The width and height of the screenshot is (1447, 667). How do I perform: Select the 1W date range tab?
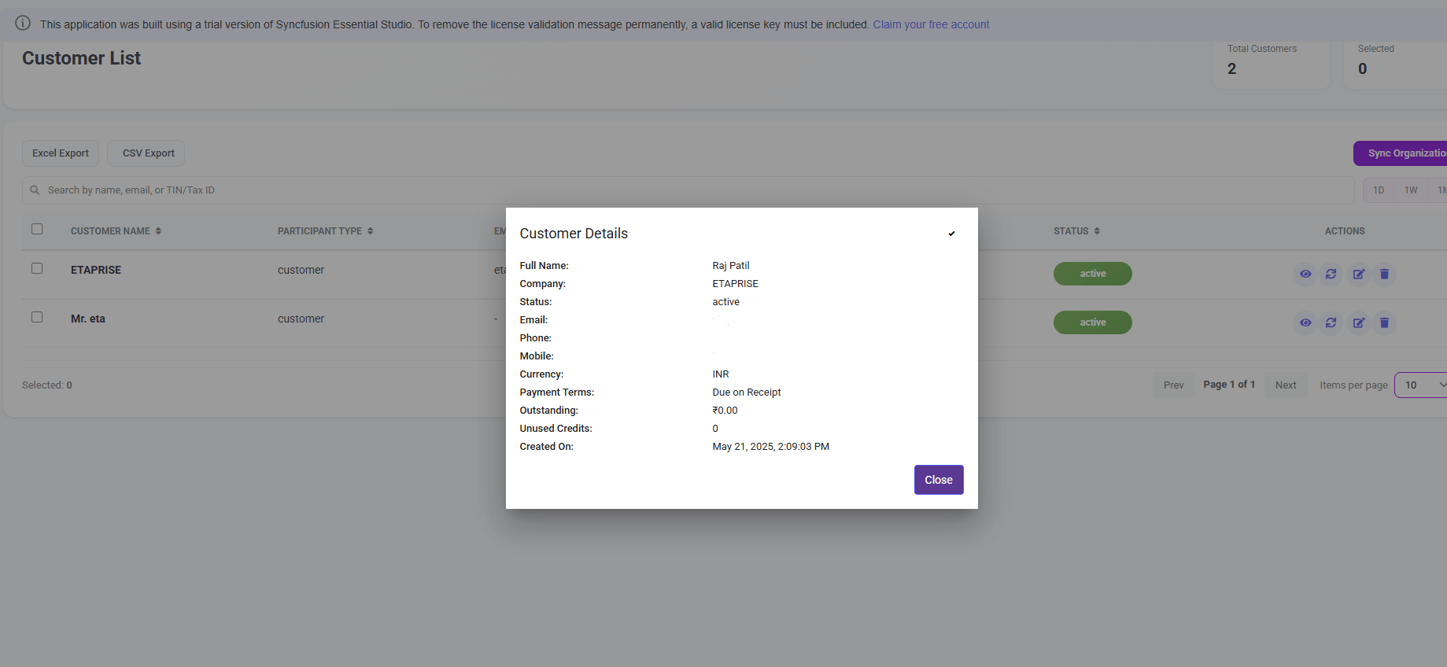pos(1411,190)
